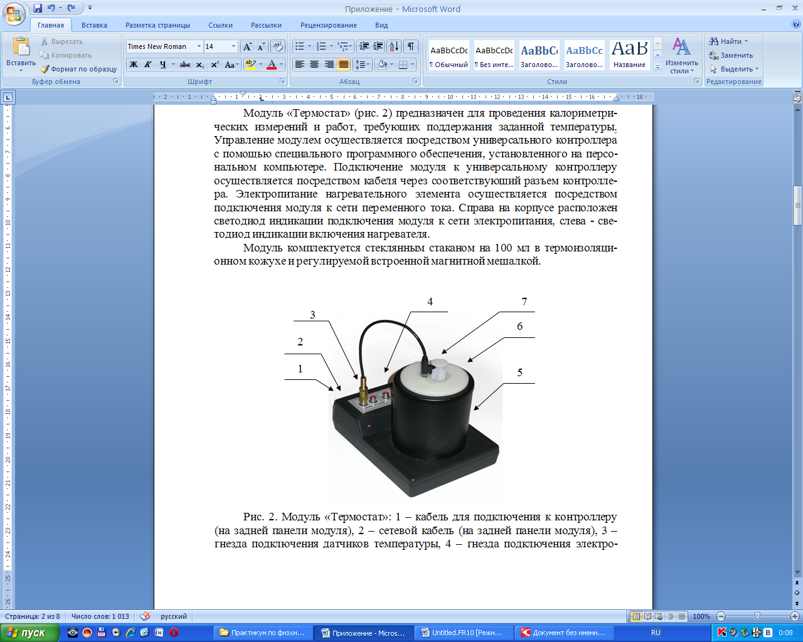The image size is (803, 642).
Task: Expand Styles gallery more arrow
Action: click(657, 66)
